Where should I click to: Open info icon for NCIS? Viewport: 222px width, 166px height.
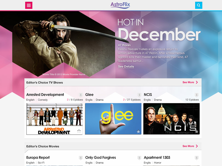197,95
